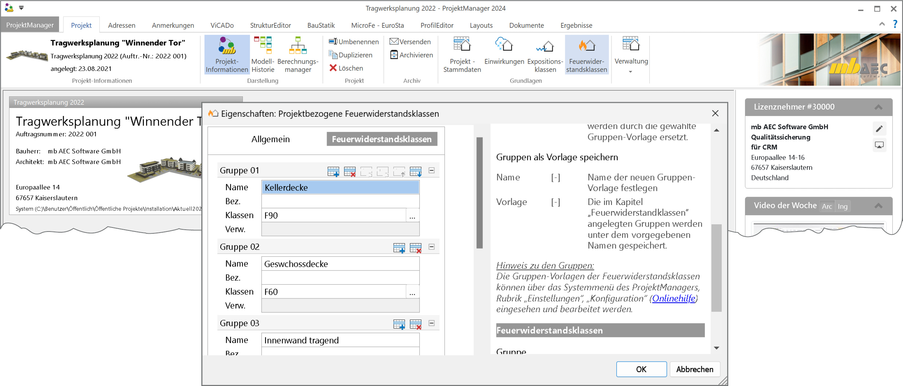Image resolution: width=903 pixels, height=386 pixels.
Task: Select the Ing filter in Video der Woche
Action: (843, 206)
